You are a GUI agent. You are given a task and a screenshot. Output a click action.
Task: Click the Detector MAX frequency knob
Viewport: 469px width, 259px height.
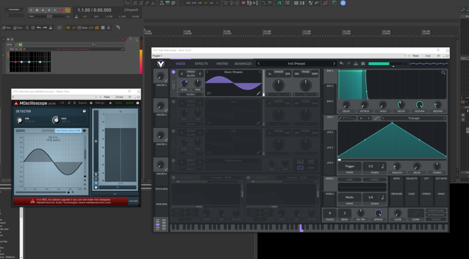pos(55,120)
